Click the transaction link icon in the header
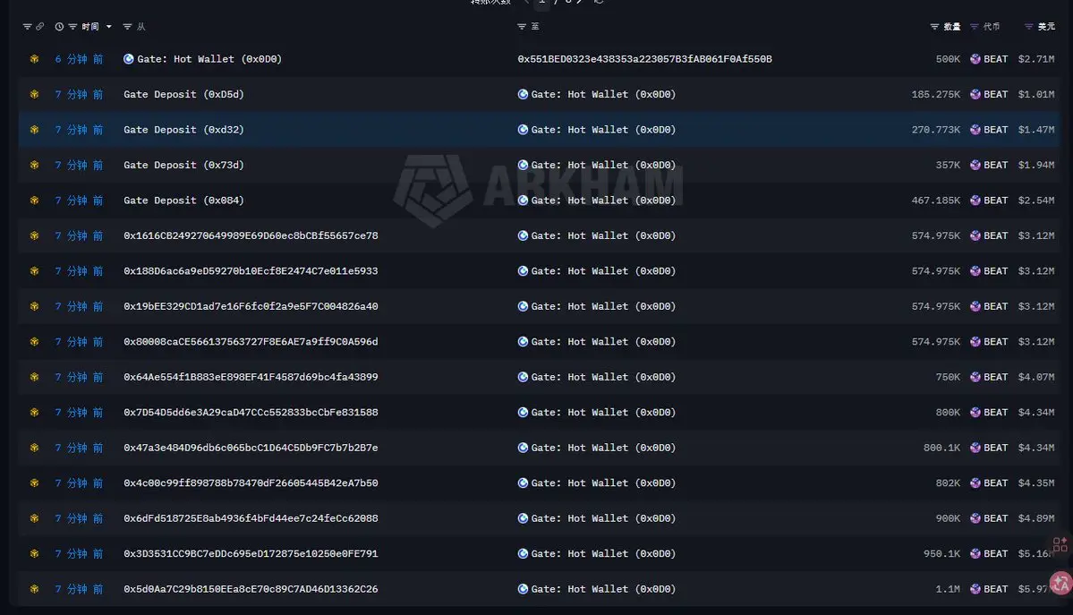 point(40,27)
